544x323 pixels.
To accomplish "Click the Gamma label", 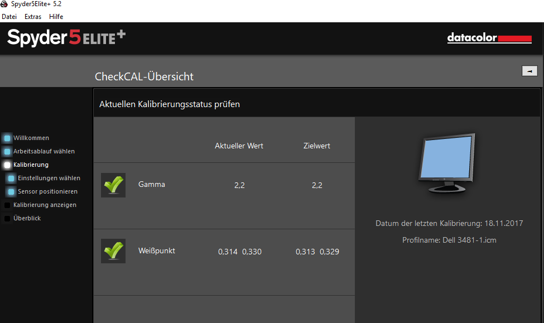I will pyautogui.click(x=152, y=184).
